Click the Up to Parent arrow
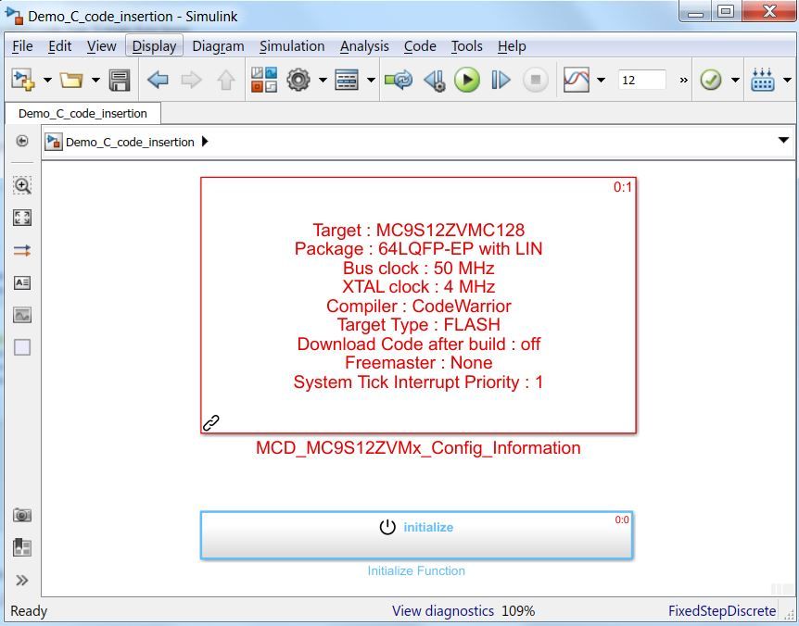 pos(226,80)
